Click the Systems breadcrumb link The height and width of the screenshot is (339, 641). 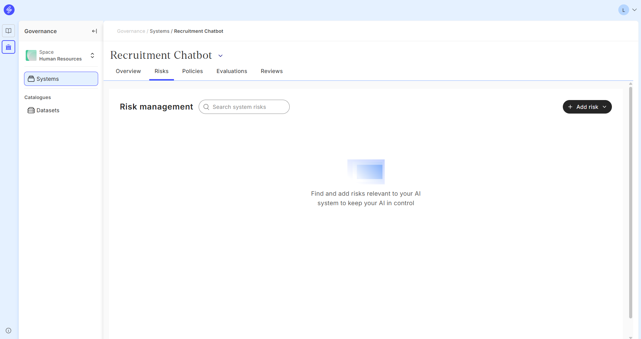(x=159, y=31)
